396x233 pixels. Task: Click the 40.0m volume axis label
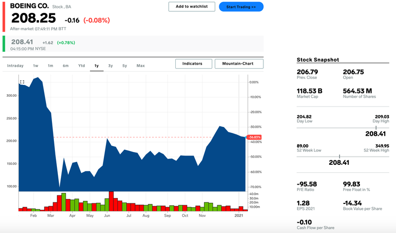tap(254, 194)
